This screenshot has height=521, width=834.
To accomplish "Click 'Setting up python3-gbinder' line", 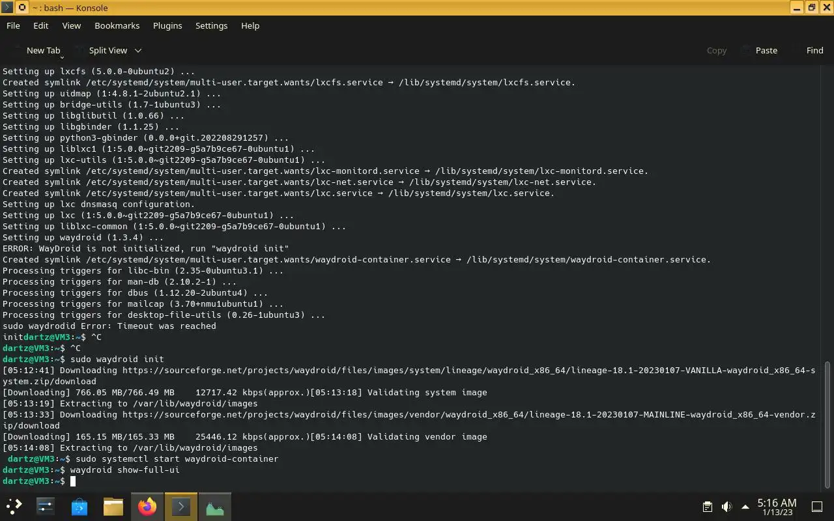I will 145,137.
